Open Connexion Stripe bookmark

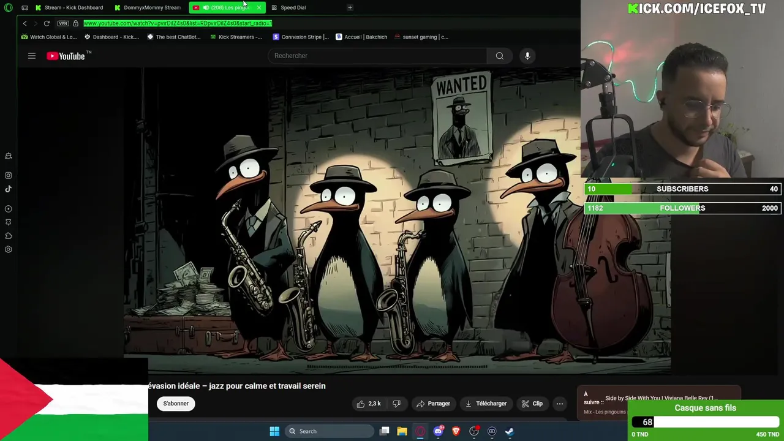click(301, 37)
